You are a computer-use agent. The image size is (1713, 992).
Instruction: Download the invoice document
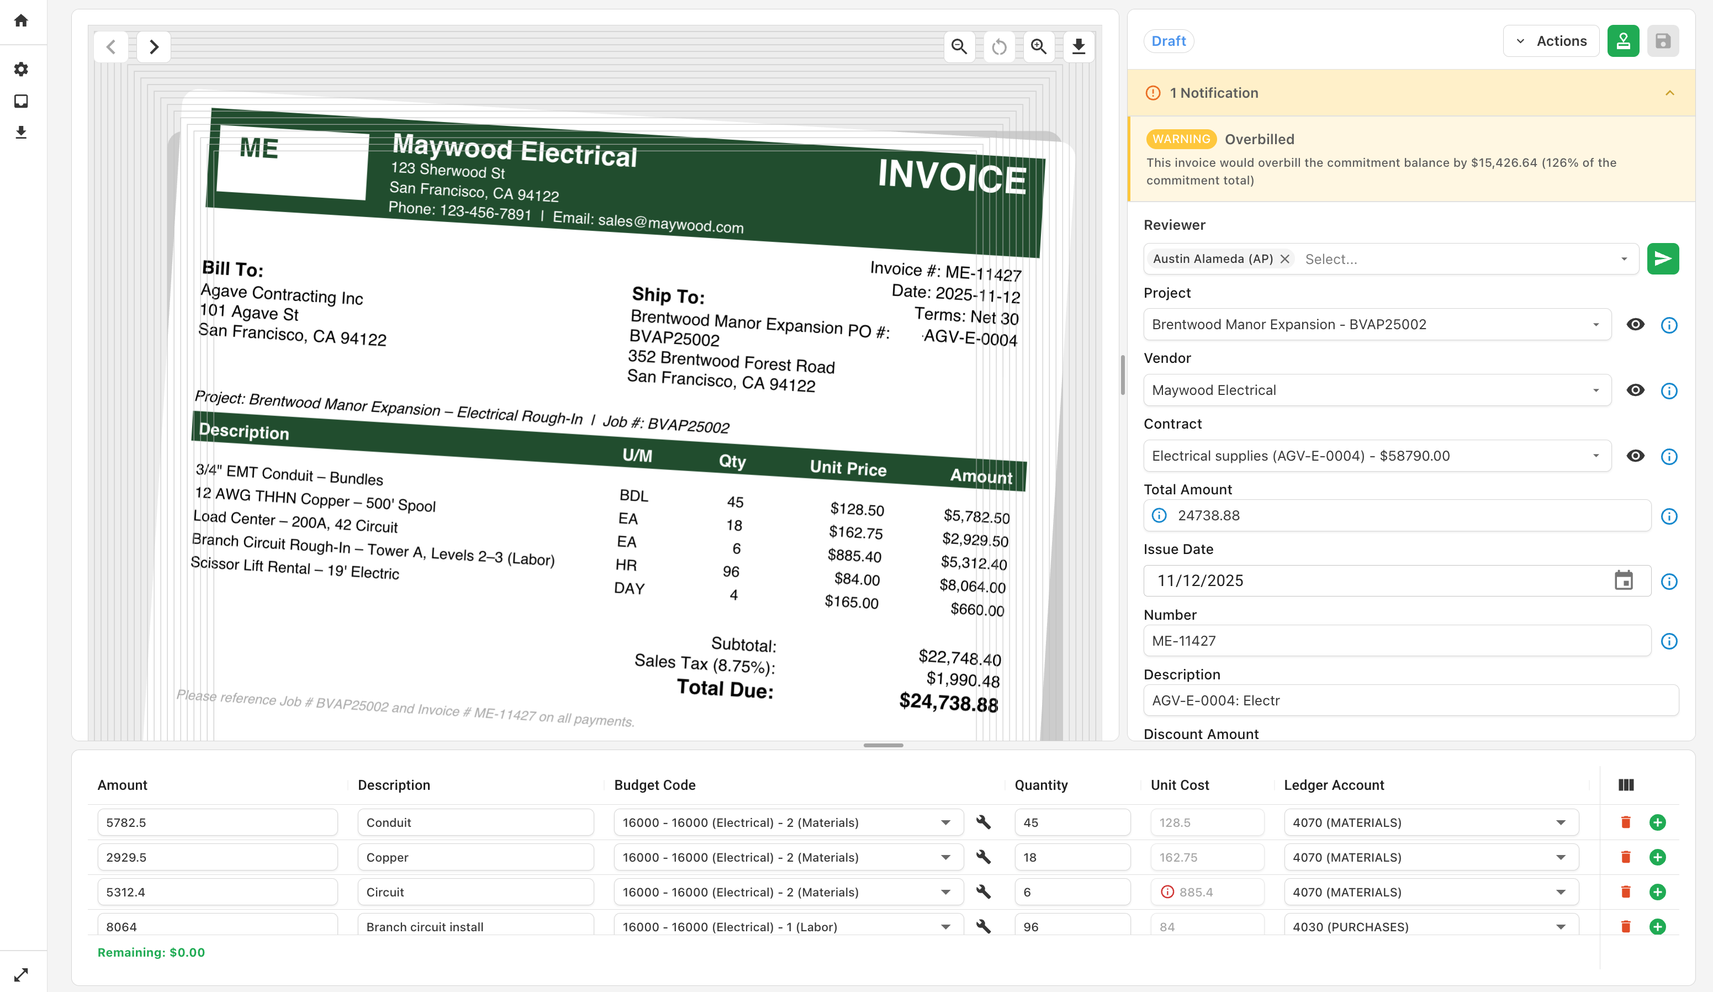tap(1078, 46)
